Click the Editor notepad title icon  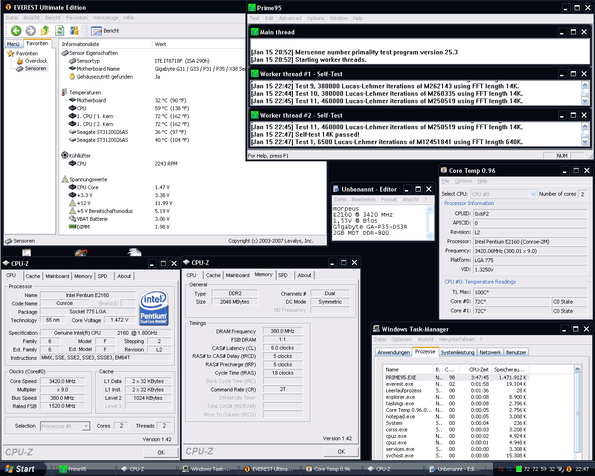click(x=337, y=189)
